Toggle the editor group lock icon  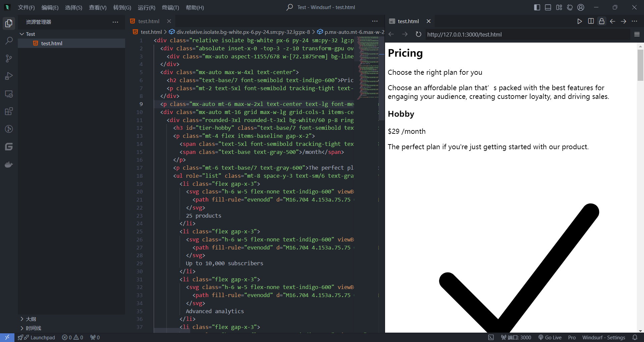[602, 21]
